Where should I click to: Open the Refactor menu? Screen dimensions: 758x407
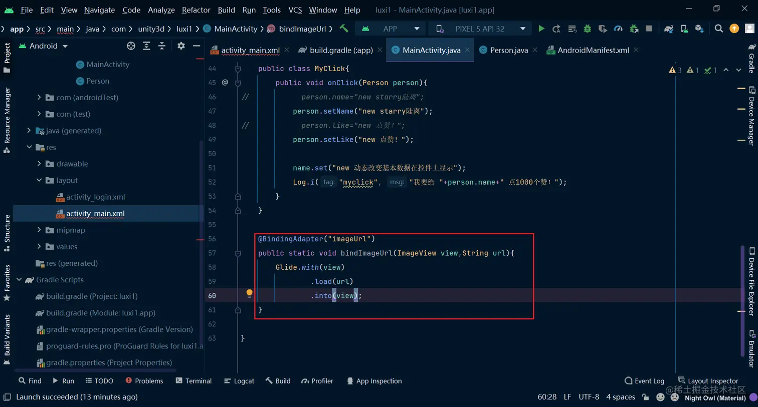click(196, 10)
